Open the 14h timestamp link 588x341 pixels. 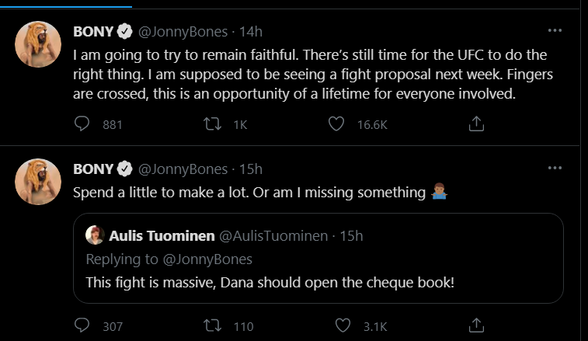click(x=252, y=32)
